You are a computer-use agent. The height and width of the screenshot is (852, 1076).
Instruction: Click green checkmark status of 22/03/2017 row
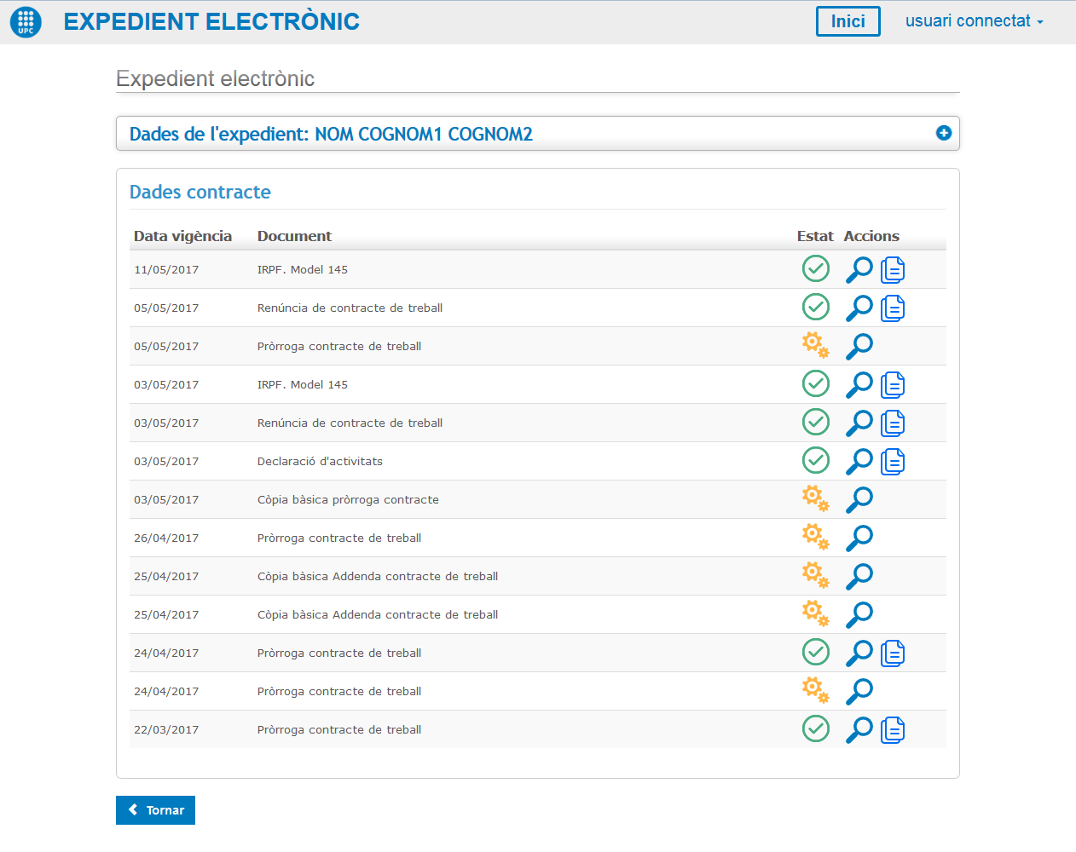816,728
